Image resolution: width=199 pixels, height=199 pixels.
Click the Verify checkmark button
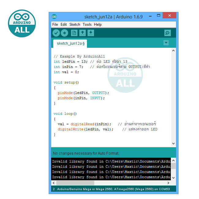pyautogui.click(x=56, y=33)
